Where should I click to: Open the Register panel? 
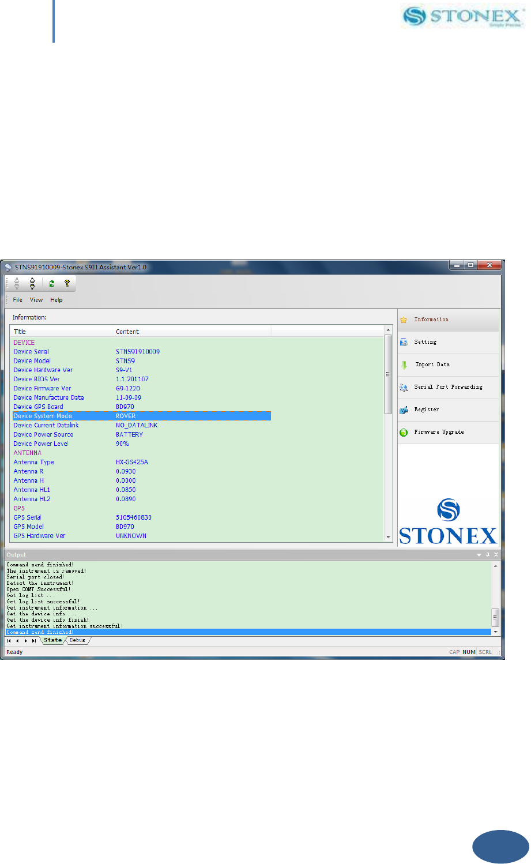coord(448,410)
